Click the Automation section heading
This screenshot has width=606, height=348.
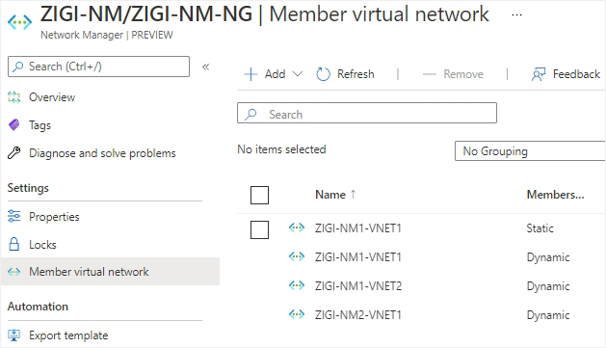tap(38, 307)
